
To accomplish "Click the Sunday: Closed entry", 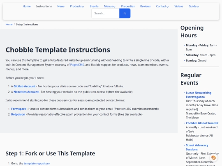I will [196, 61].
